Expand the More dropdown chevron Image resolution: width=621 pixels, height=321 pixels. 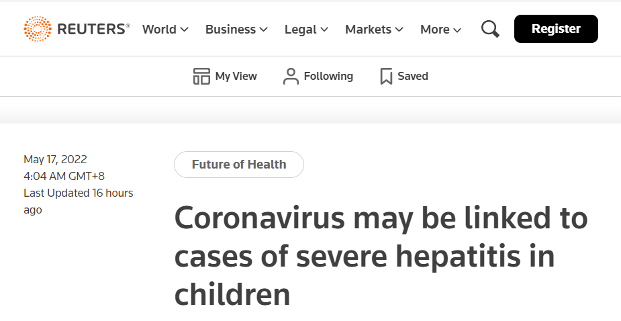click(457, 30)
